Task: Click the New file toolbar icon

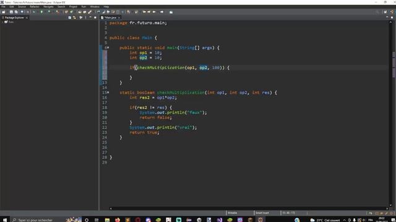Action: (4, 12)
